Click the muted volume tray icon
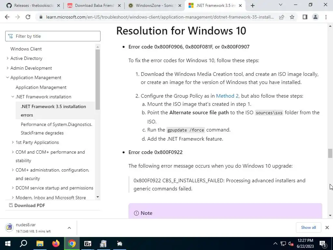 tap(291, 243)
